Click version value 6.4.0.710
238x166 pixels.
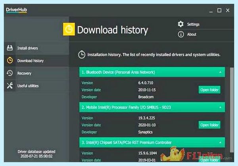[x=146, y=83]
